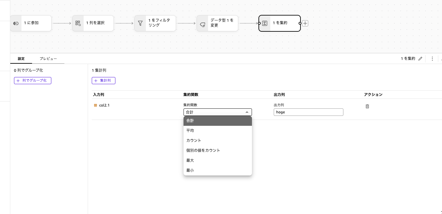The width and height of the screenshot is (442, 214).
Task: Click the change data type icon
Action: (202, 23)
